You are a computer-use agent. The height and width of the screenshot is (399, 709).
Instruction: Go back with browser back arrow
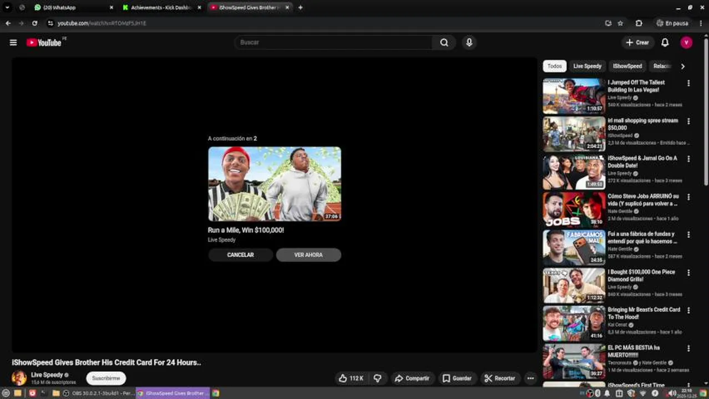(x=8, y=23)
